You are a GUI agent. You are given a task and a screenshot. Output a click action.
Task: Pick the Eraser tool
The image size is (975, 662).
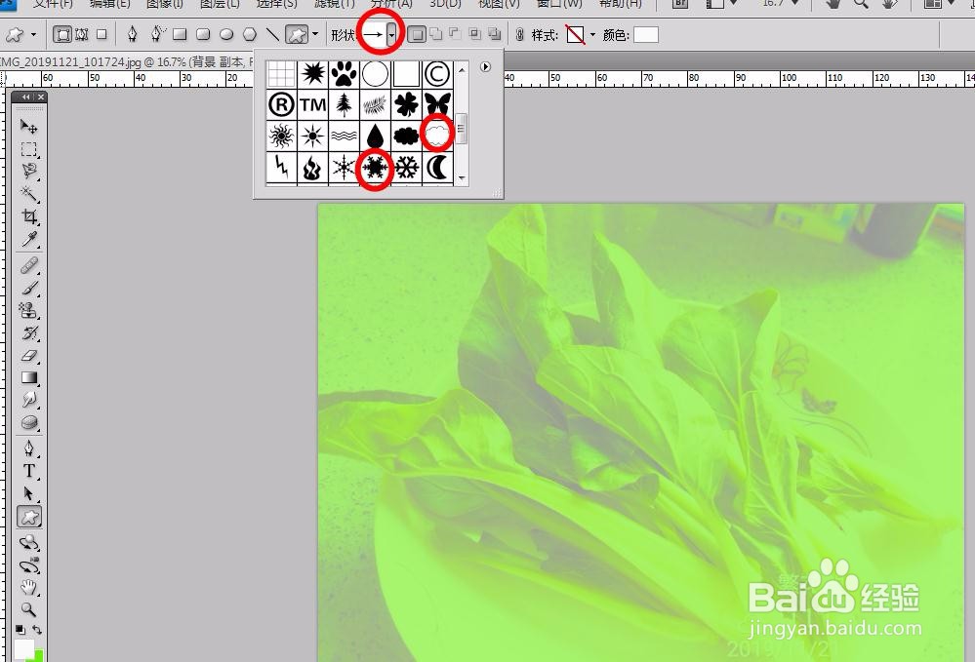(28, 356)
